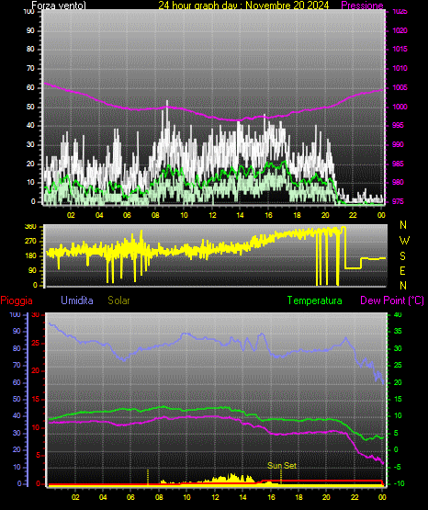The height and width of the screenshot is (510, 428).
Task: Click the S wind direction letter
Action: [402, 256]
